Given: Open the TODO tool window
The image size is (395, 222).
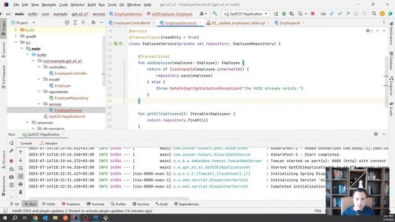Looking at the screenshot, I should 48,204.
